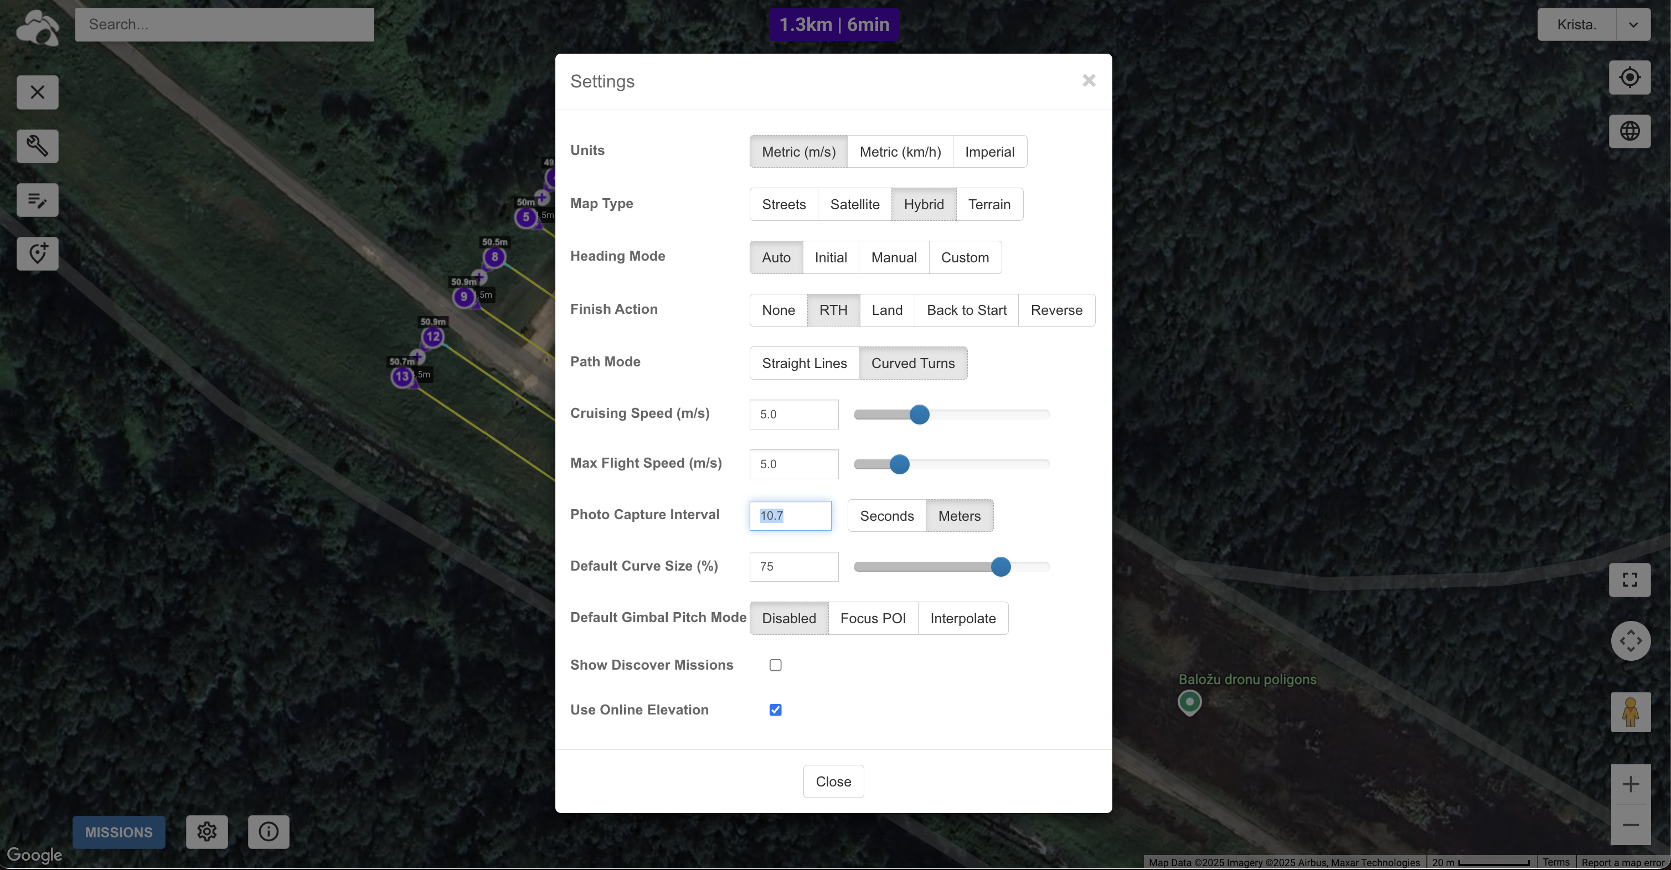1671x870 pixels.
Task: Click the wrench tools icon in sidebar
Action: [x=37, y=146]
